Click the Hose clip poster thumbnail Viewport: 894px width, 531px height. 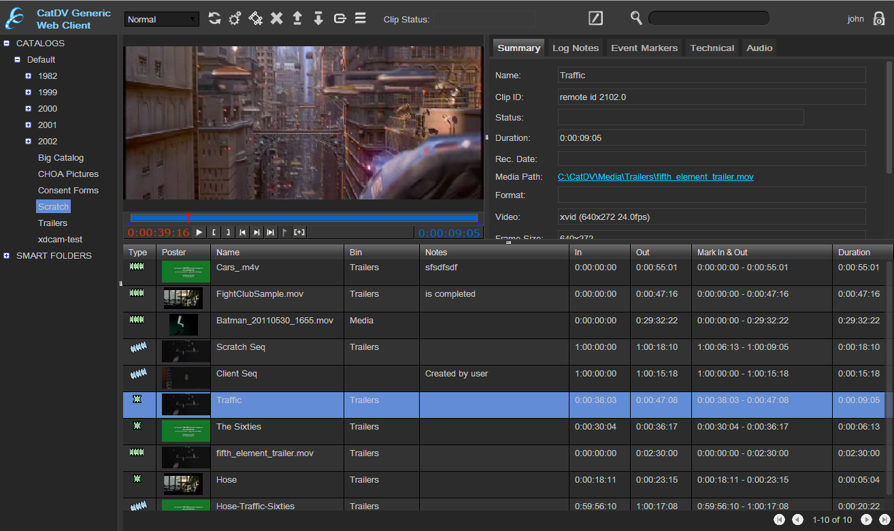tap(183, 484)
